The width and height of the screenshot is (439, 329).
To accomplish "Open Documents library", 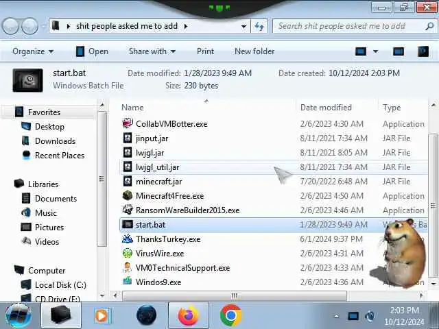I will [56, 199].
